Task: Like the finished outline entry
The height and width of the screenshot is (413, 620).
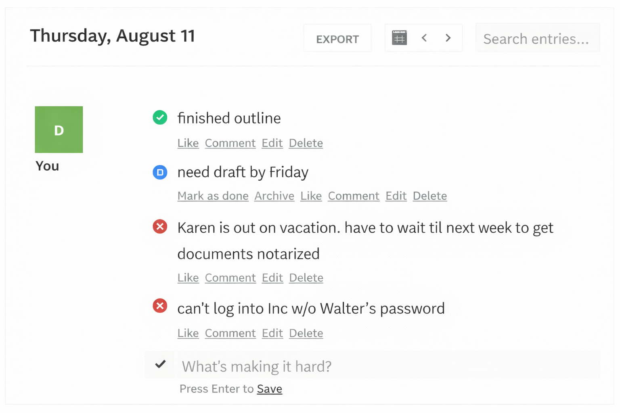Action: 188,143
